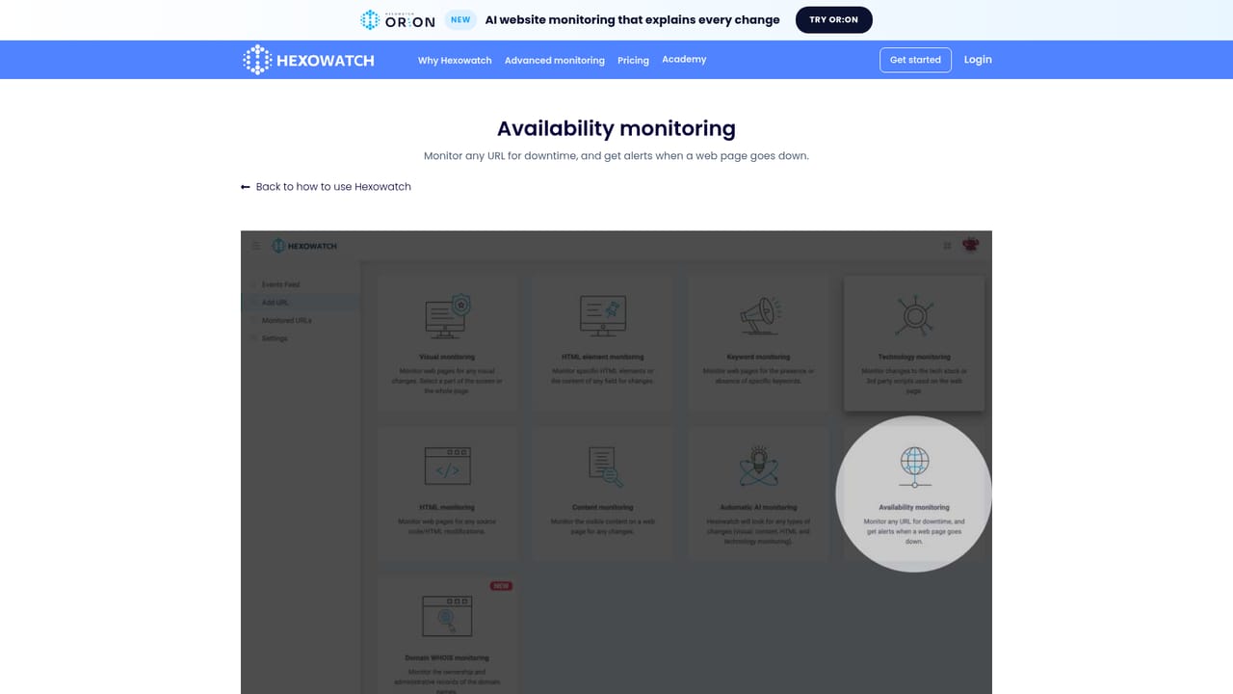This screenshot has height=694, width=1233.
Task: Click the OR:ON logo in the top banner
Action: [398, 19]
